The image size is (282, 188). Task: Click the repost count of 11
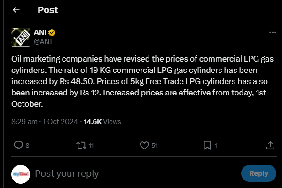pos(91,146)
